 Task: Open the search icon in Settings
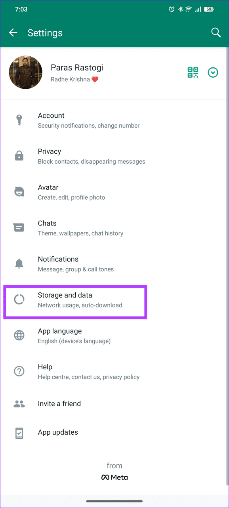(x=216, y=32)
